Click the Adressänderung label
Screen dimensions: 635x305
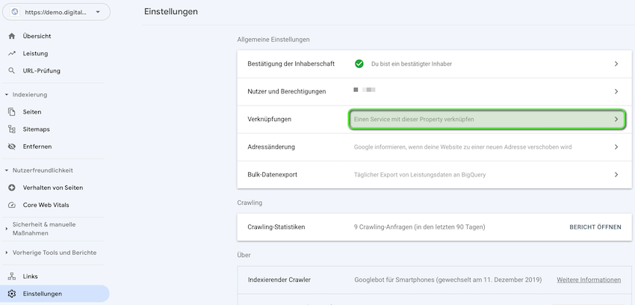click(x=271, y=147)
